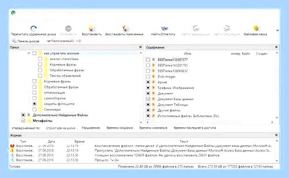
Task: Click the icon beside Другие файлы
Action: point(153,110)
